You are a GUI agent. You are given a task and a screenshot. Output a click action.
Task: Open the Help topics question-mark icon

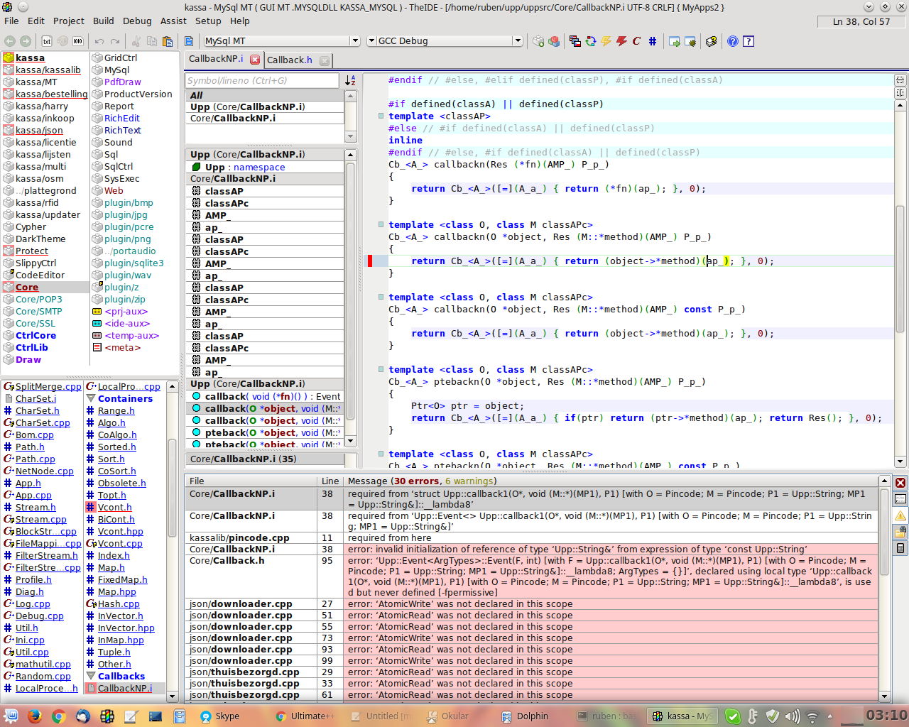pyautogui.click(x=733, y=41)
